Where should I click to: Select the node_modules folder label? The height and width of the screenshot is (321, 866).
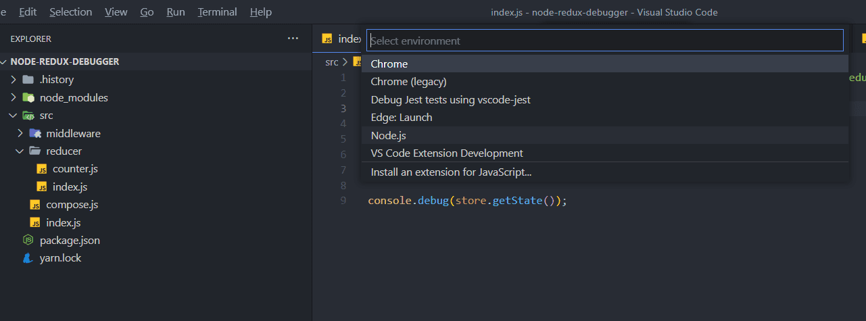tap(74, 97)
